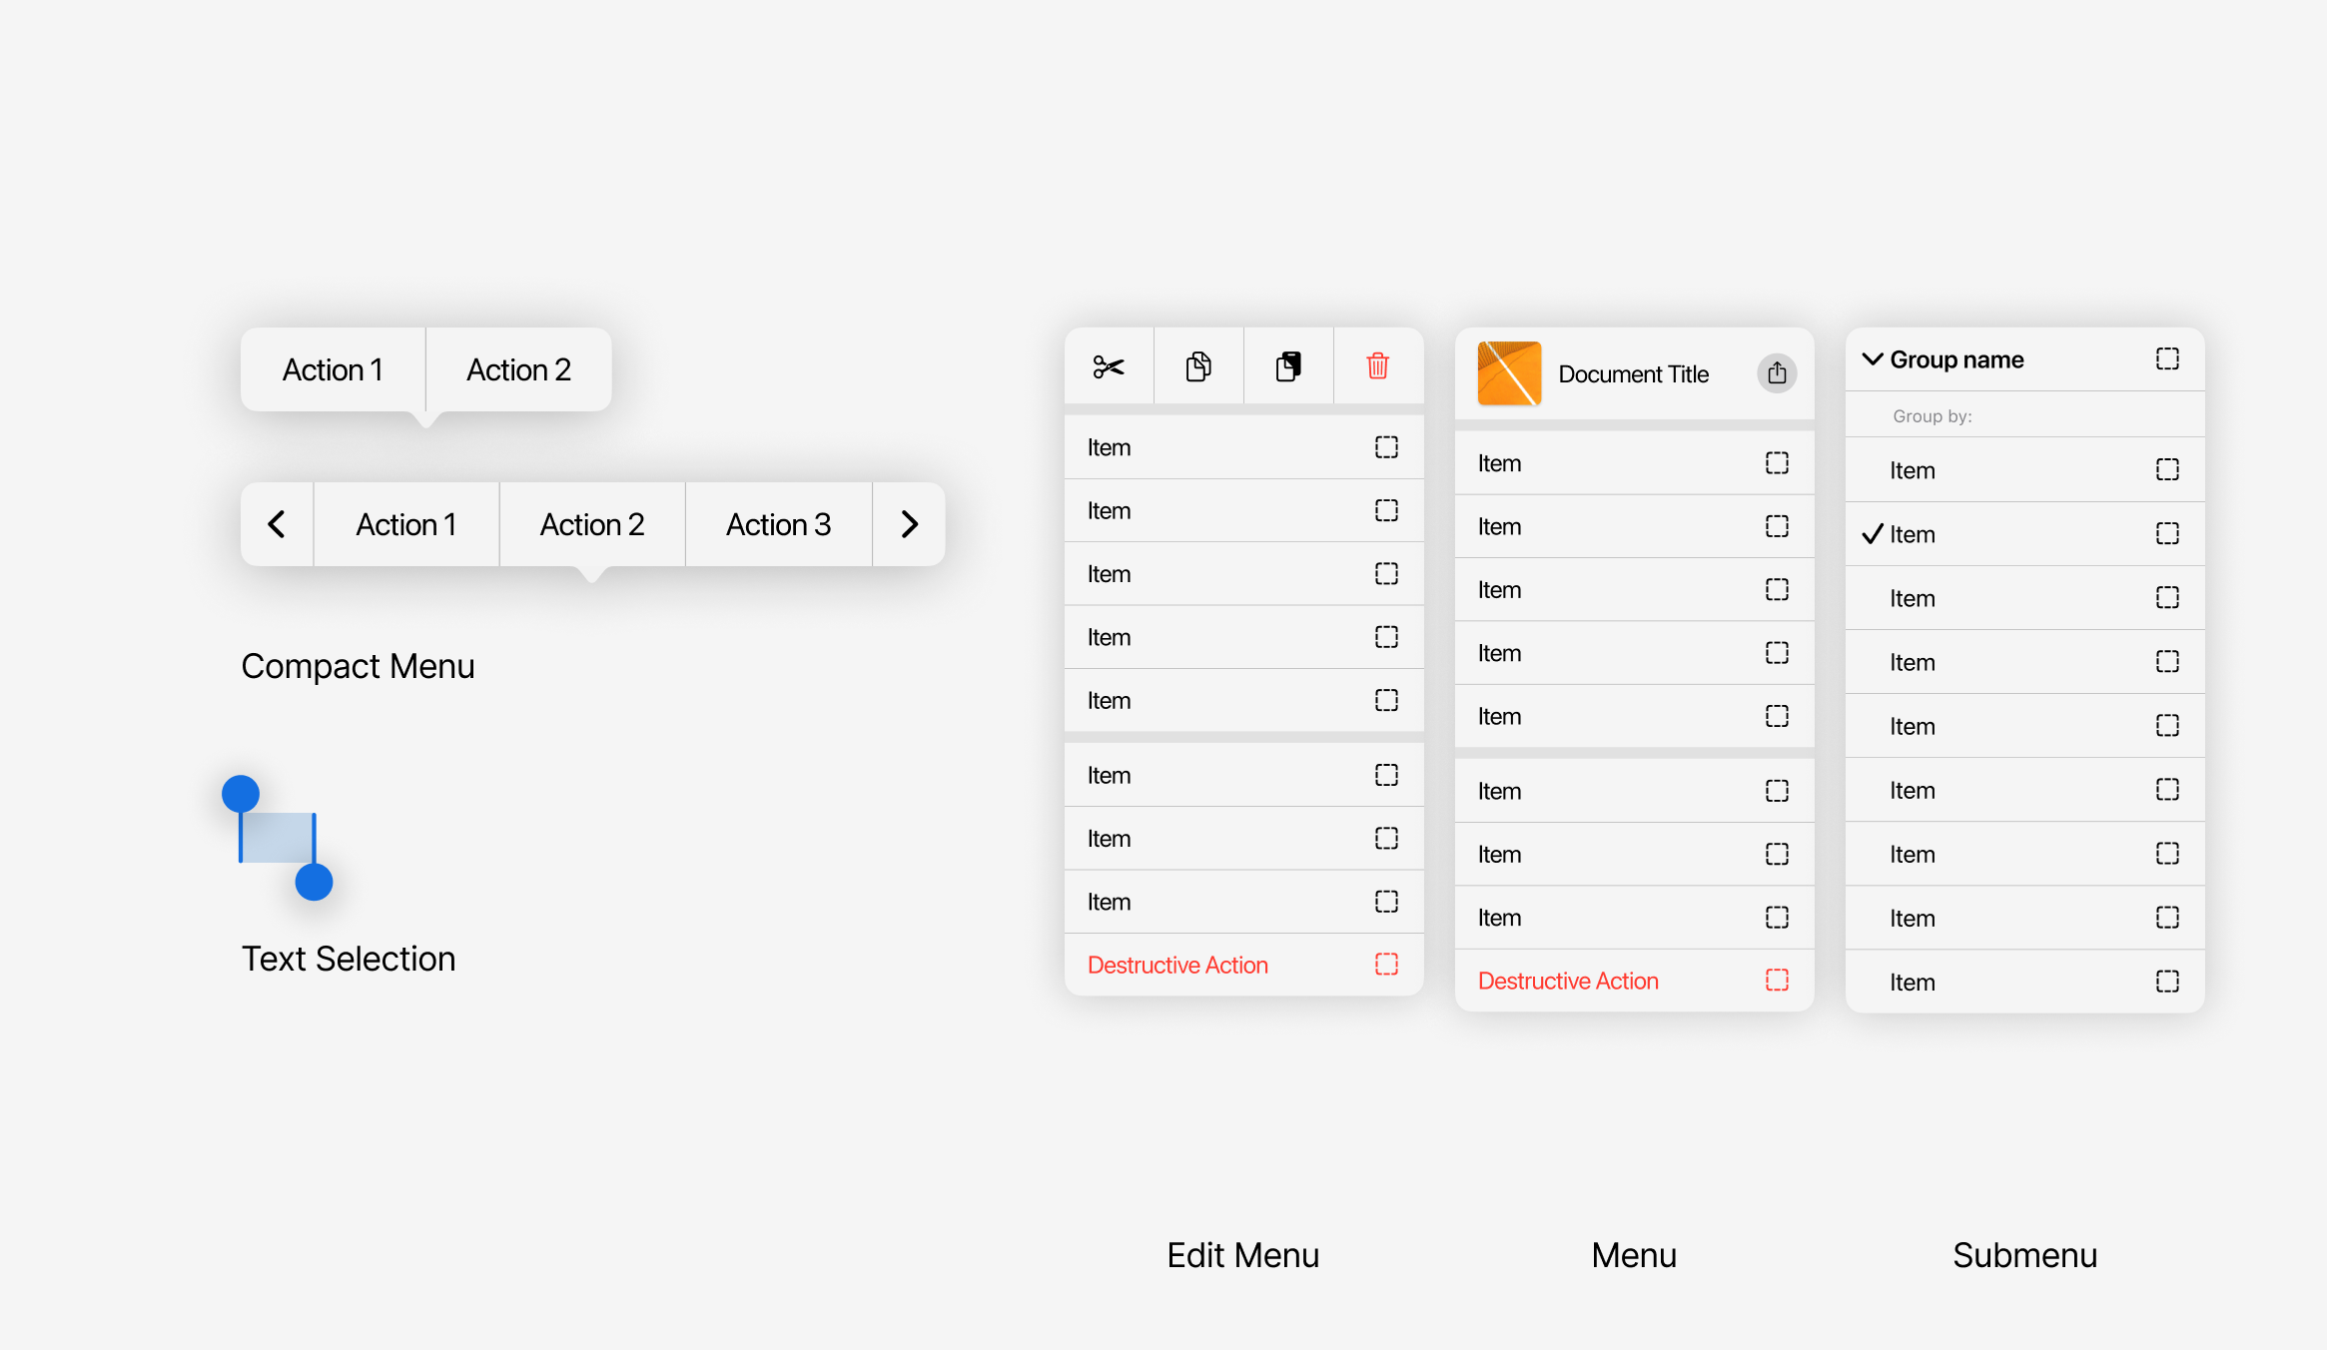Choose Action 3 in the compact menu
2327x1350 pixels.
[778, 524]
